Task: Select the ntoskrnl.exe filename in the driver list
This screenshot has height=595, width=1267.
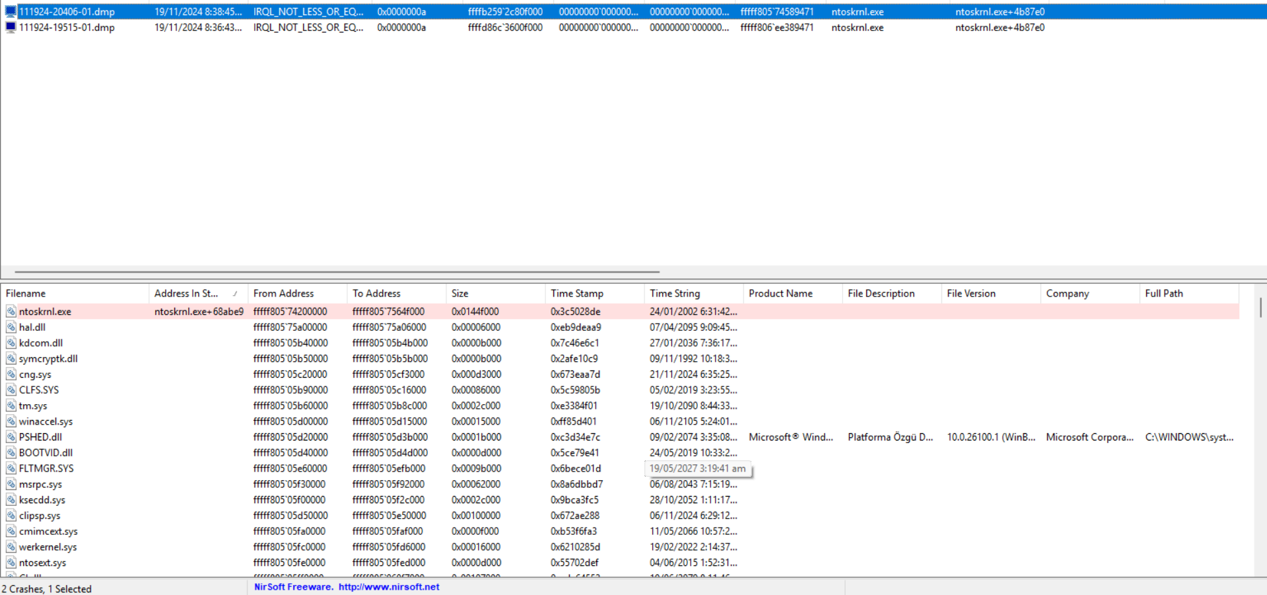Action: pos(45,312)
